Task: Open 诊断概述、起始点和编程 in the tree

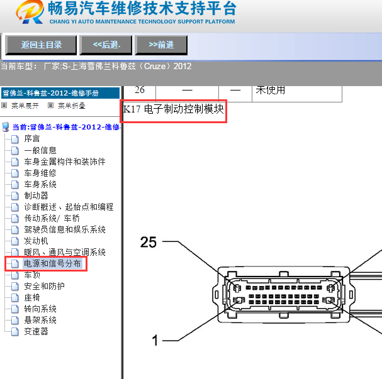Action: pyautogui.click(x=69, y=207)
